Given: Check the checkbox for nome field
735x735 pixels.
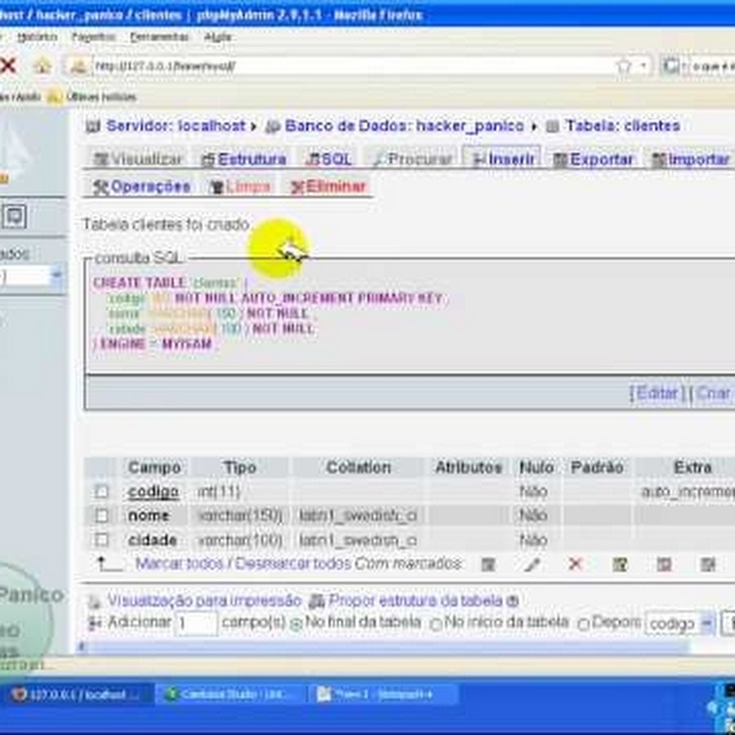Looking at the screenshot, I should click(101, 516).
